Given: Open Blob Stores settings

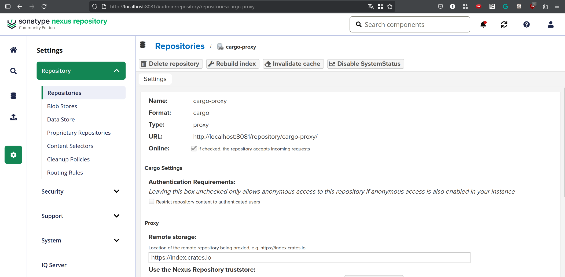Looking at the screenshot, I should pyautogui.click(x=62, y=106).
